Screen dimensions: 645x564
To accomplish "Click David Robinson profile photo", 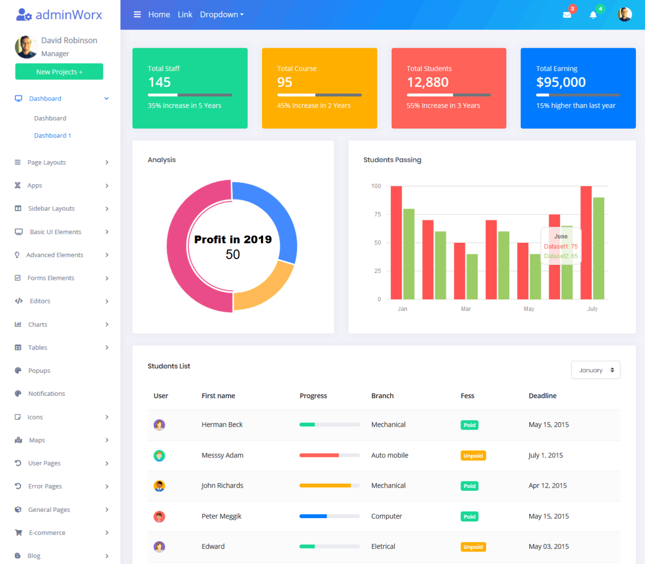I will coord(26,47).
